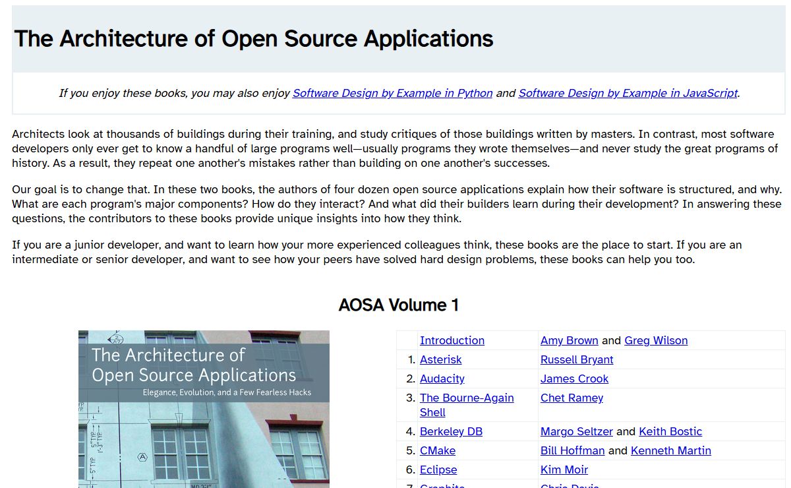Open the CMake chapter link
Screen dimensions: 791x488
click(438, 450)
